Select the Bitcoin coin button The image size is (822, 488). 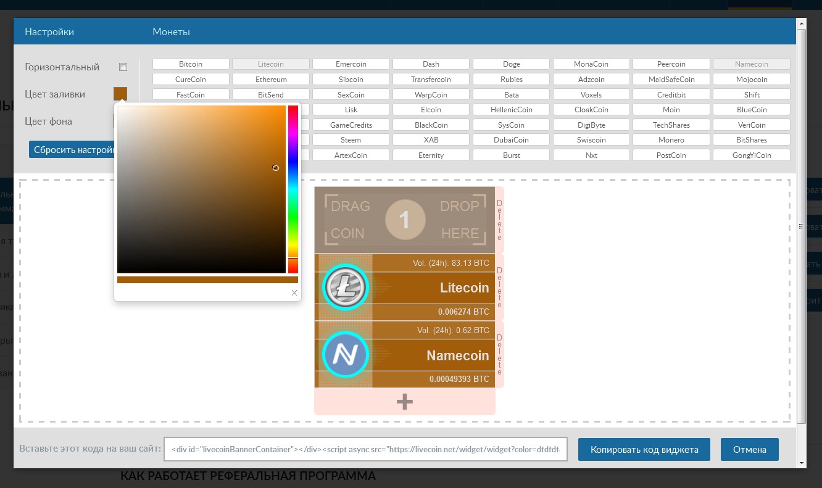tap(191, 64)
